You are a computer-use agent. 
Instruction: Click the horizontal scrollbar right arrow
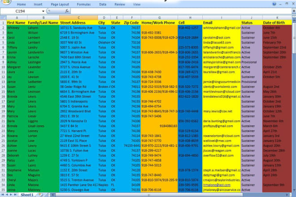coord(287,195)
